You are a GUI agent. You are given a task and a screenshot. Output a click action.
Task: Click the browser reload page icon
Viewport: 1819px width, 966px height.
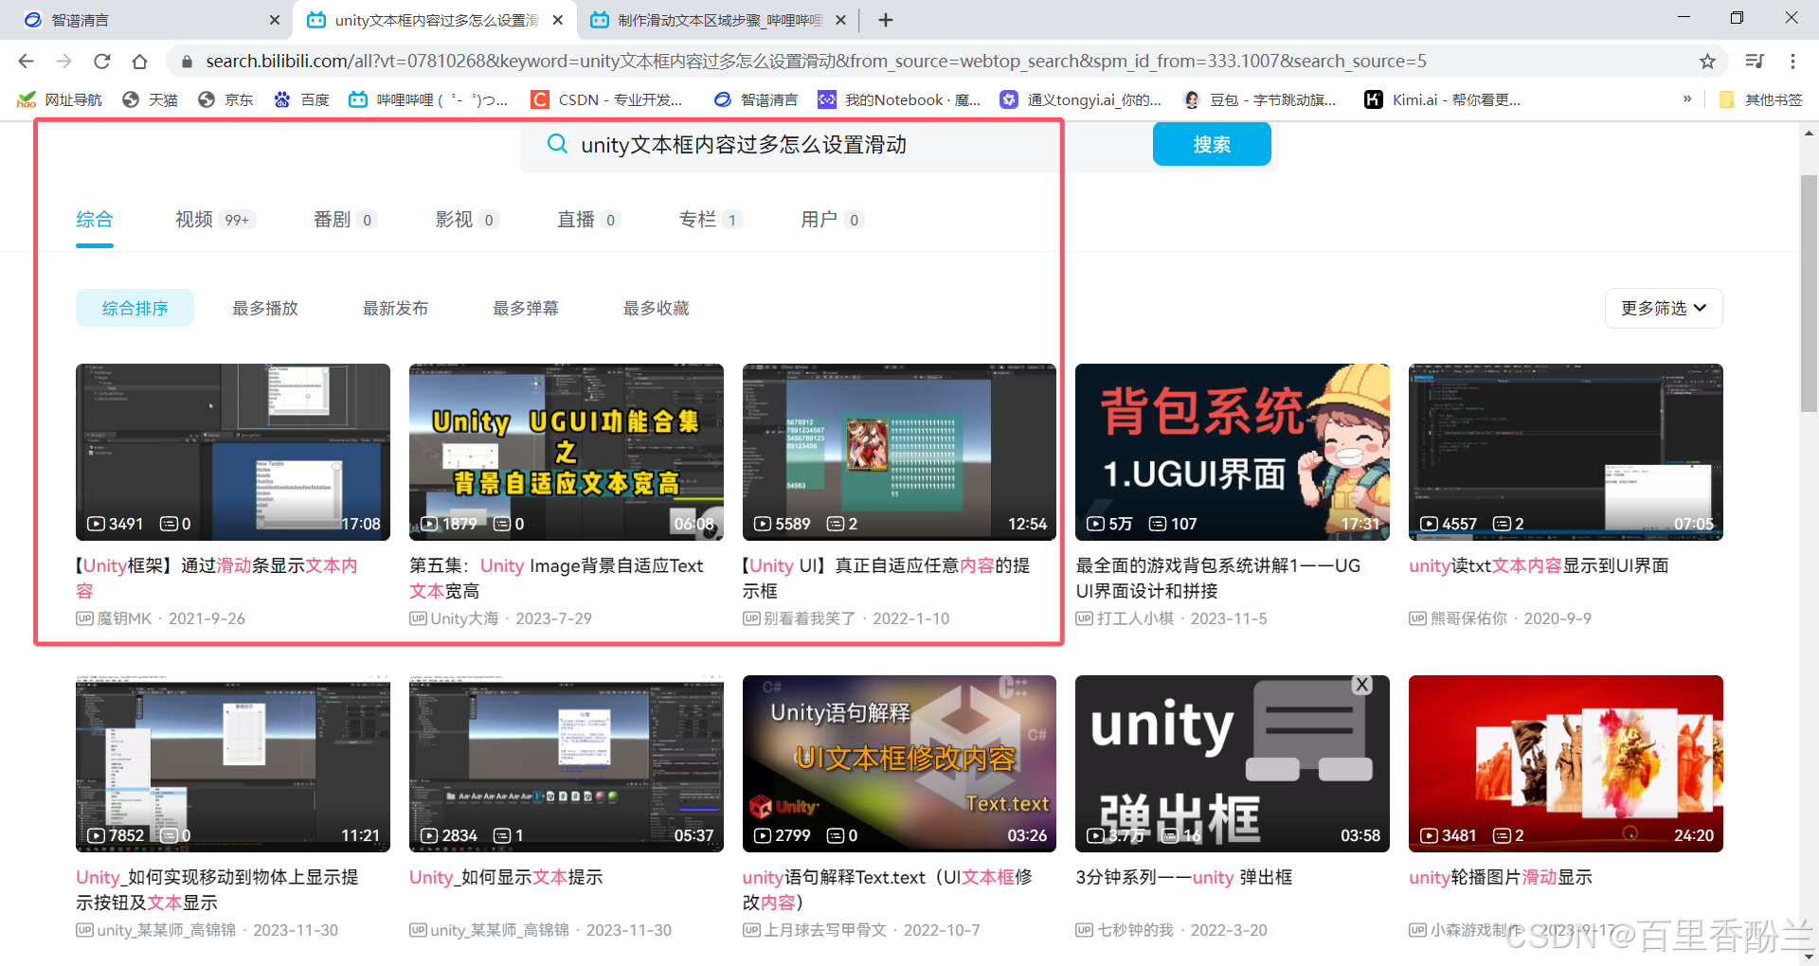coord(102,62)
